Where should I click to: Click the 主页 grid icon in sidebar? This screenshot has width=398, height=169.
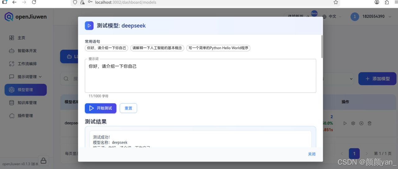[x=12, y=38]
